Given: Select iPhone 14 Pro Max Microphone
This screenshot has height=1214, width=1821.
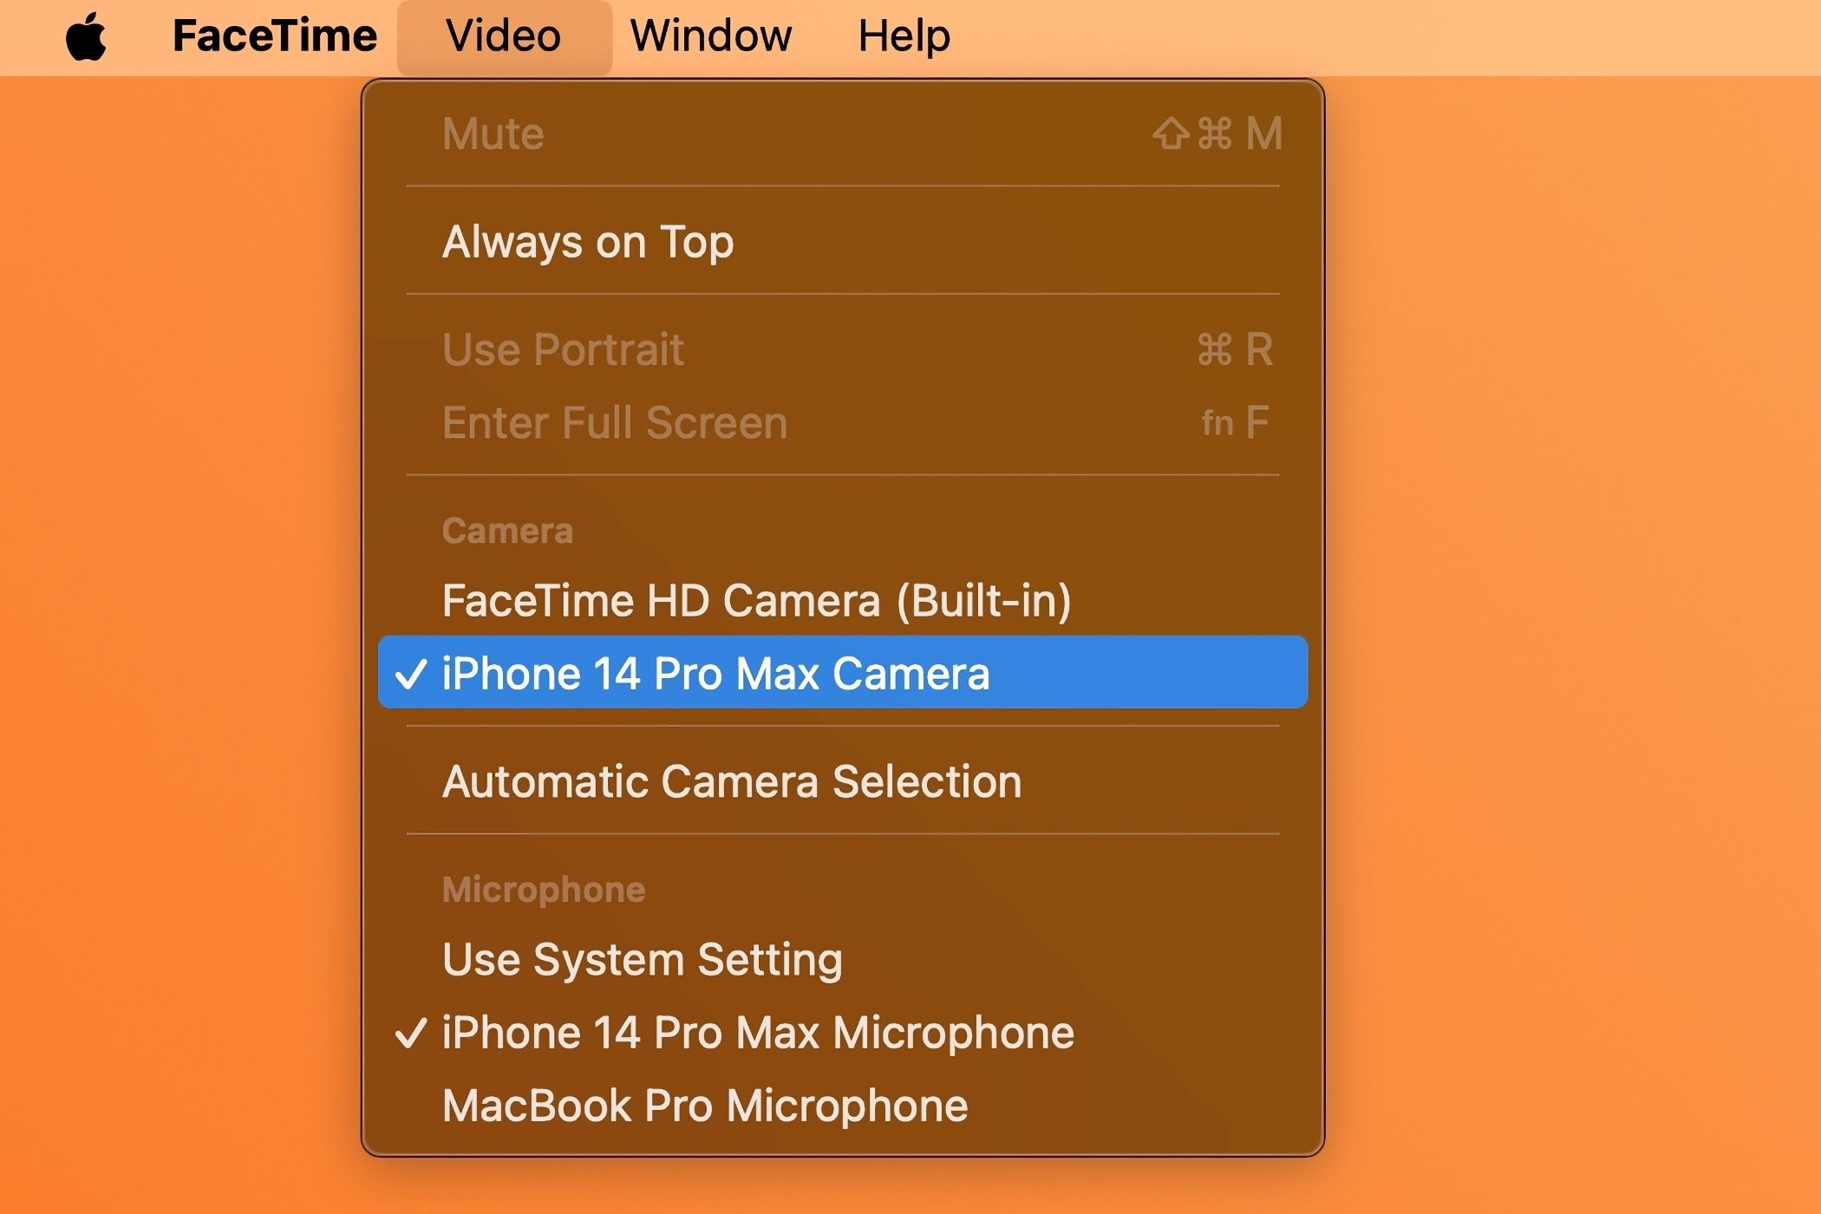Looking at the screenshot, I should pyautogui.click(x=843, y=1032).
